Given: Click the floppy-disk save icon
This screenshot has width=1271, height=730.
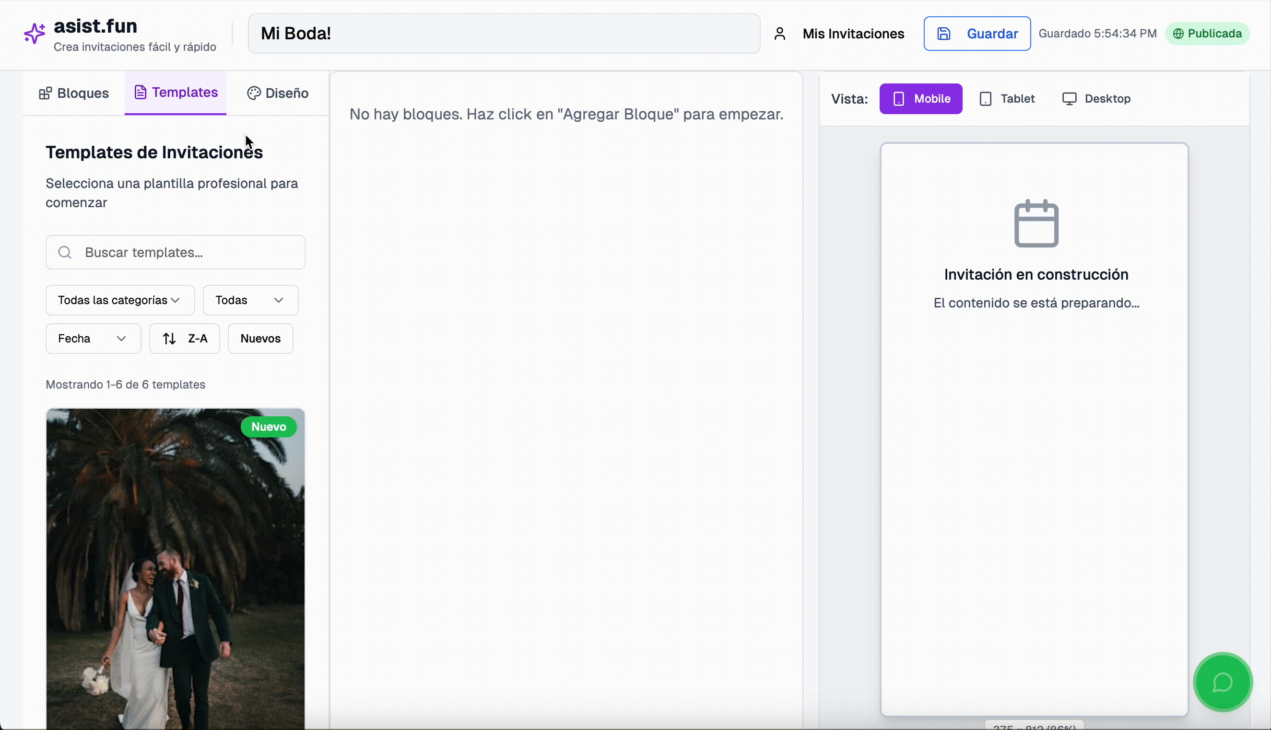Looking at the screenshot, I should pos(943,34).
